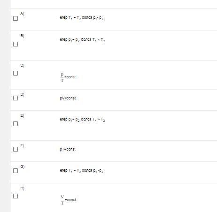Check the box for answer B

(x=15, y=44)
